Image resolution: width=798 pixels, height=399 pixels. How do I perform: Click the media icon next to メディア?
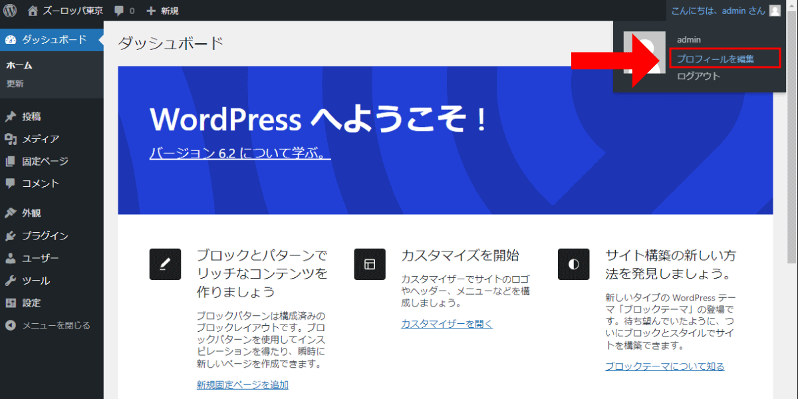coord(10,139)
